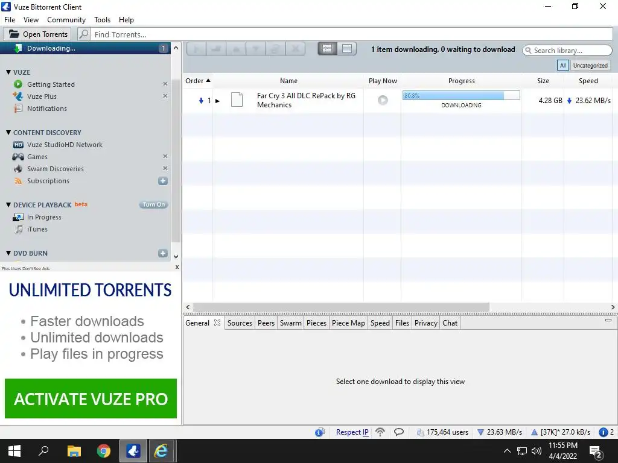The width and height of the screenshot is (618, 463).
Task: Click the remove torrent X toolbar icon
Action: coord(295,49)
